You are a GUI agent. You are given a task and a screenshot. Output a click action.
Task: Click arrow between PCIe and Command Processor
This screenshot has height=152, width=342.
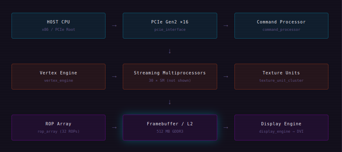click(x=226, y=26)
